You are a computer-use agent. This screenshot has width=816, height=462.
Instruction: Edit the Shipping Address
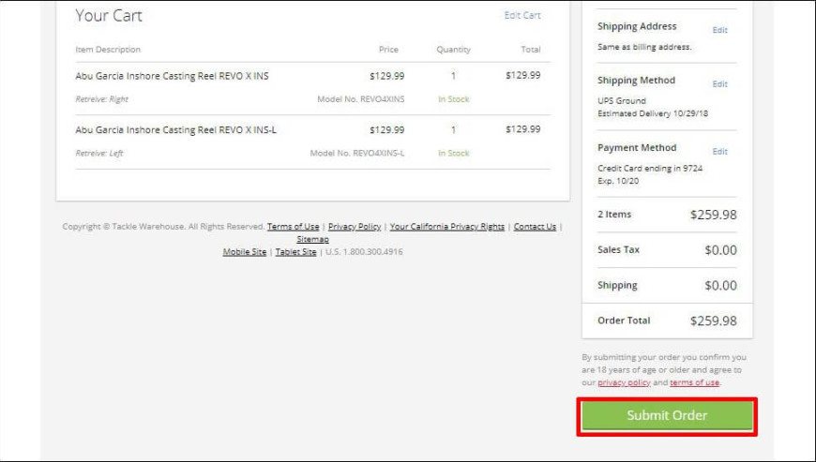[719, 30]
